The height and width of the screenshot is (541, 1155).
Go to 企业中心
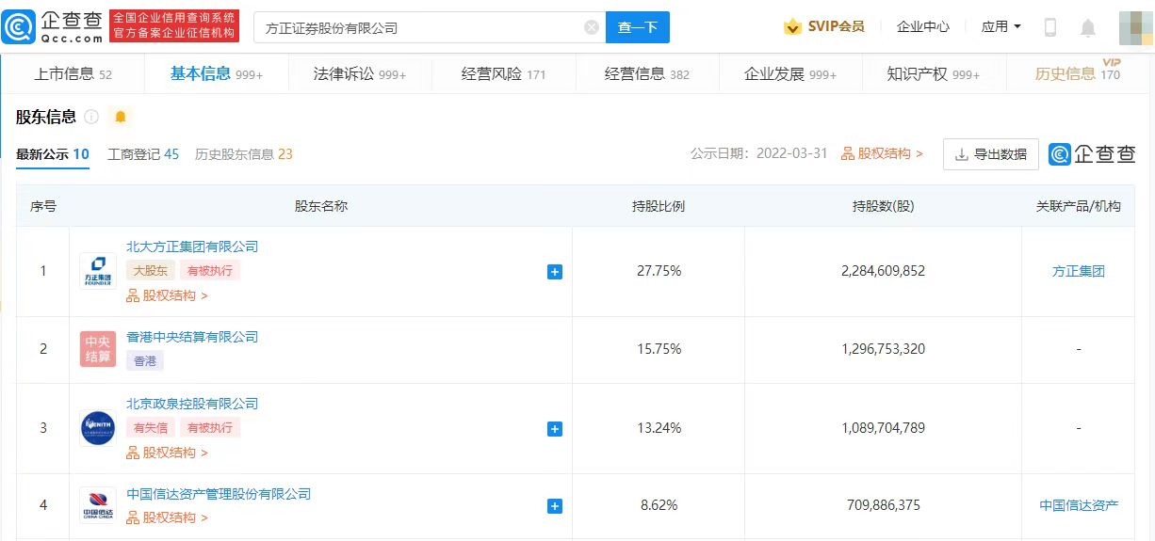[x=923, y=26]
